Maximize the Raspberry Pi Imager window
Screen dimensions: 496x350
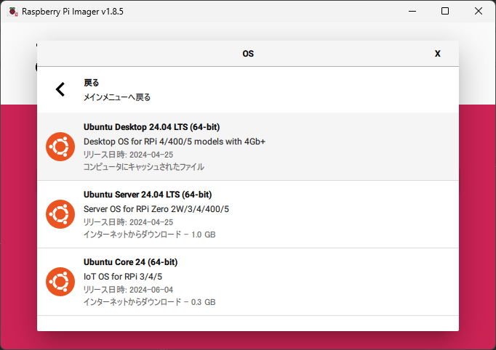coord(445,11)
